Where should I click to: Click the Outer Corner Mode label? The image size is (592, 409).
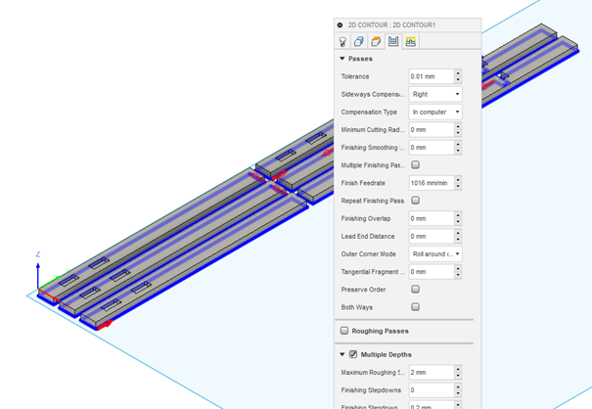click(x=369, y=253)
